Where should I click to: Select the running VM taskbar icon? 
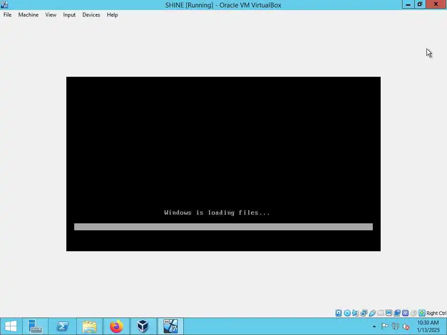click(171, 326)
